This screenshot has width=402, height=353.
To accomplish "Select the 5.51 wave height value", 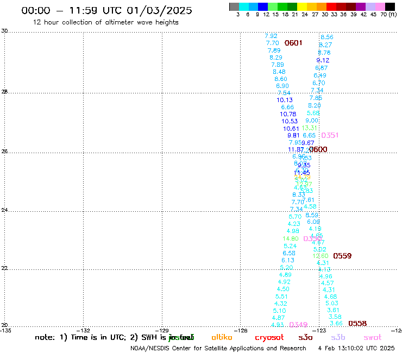I will [281, 297].
